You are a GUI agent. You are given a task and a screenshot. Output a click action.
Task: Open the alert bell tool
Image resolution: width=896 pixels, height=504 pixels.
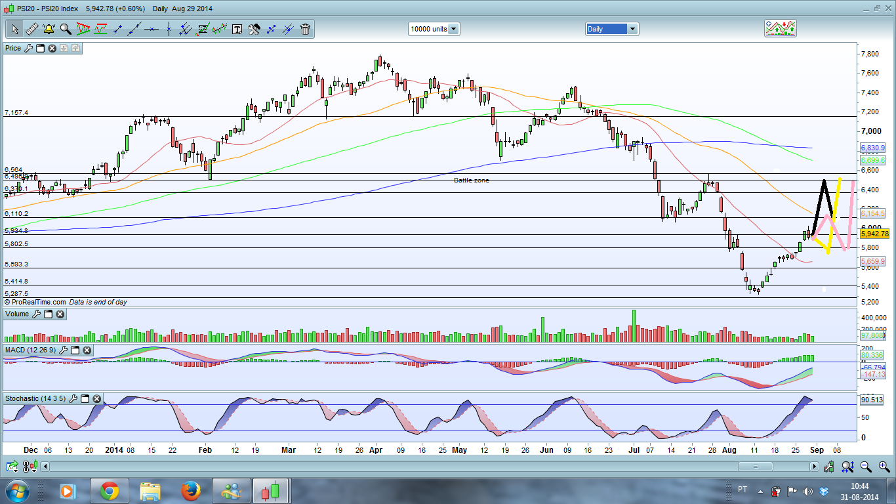[49, 29]
